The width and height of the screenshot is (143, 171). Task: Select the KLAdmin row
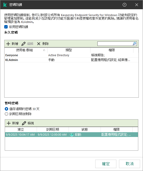coord(71,60)
